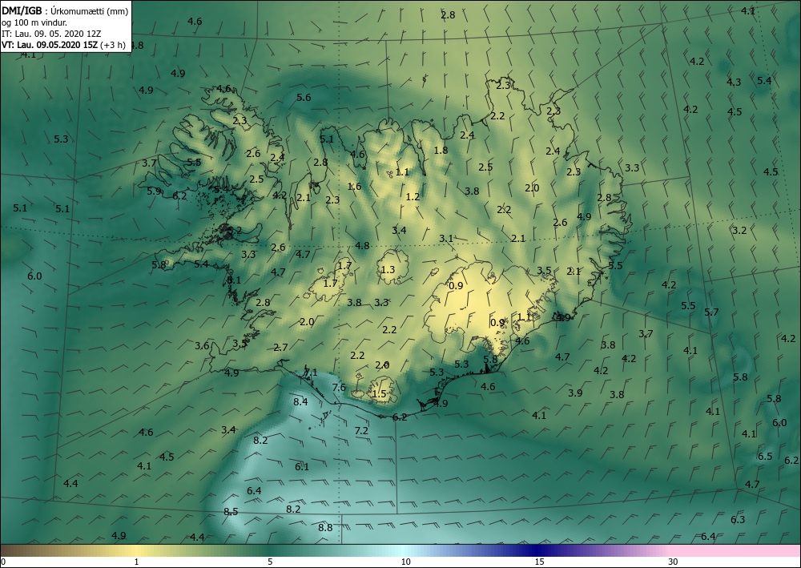Click the legend scale label 1
Screen dimensions: 801x568
click(x=136, y=562)
